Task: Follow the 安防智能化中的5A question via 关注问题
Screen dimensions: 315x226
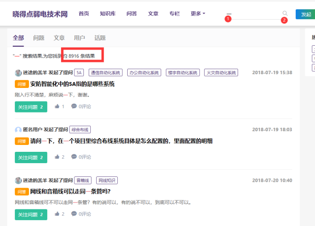Action: [31, 107]
